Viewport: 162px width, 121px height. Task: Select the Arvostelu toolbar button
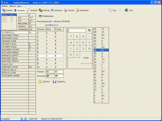pos(20,10)
